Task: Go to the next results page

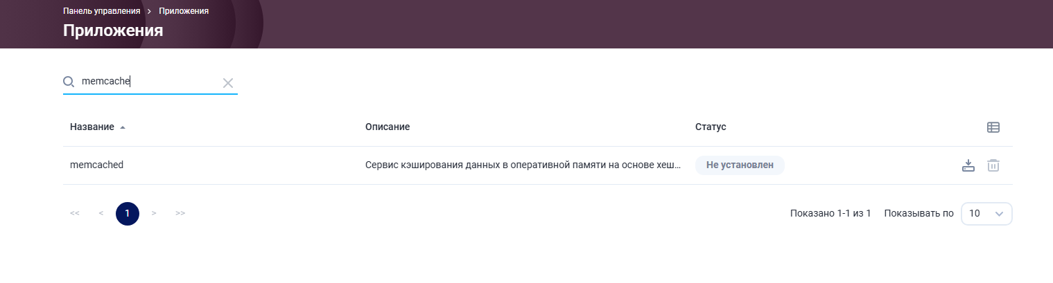Action: [x=154, y=213]
